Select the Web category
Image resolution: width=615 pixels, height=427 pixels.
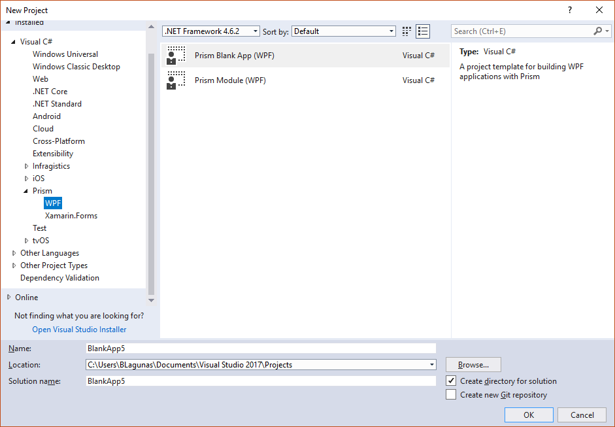tap(41, 79)
